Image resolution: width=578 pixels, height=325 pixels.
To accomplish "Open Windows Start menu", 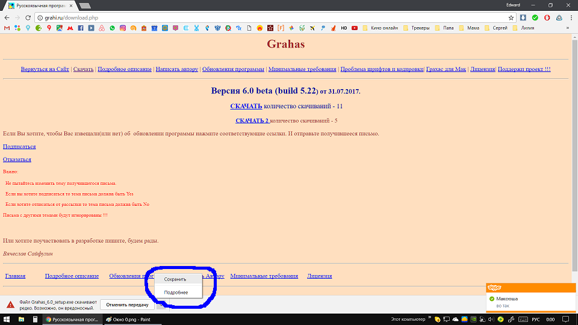I will coord(6,320).
